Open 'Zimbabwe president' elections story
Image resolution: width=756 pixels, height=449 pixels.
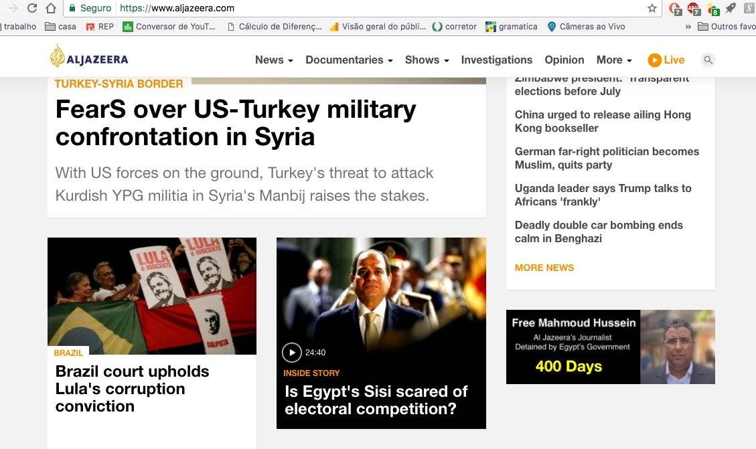[x=602, y=86]
